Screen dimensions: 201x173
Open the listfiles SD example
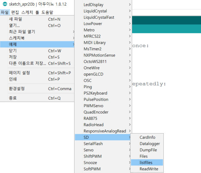click(x=147, y=162)
